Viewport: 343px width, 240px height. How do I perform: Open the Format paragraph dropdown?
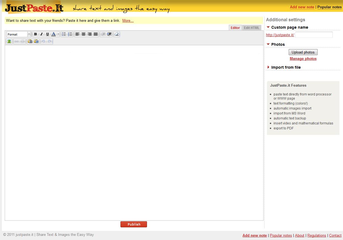[x=18, y=34]
